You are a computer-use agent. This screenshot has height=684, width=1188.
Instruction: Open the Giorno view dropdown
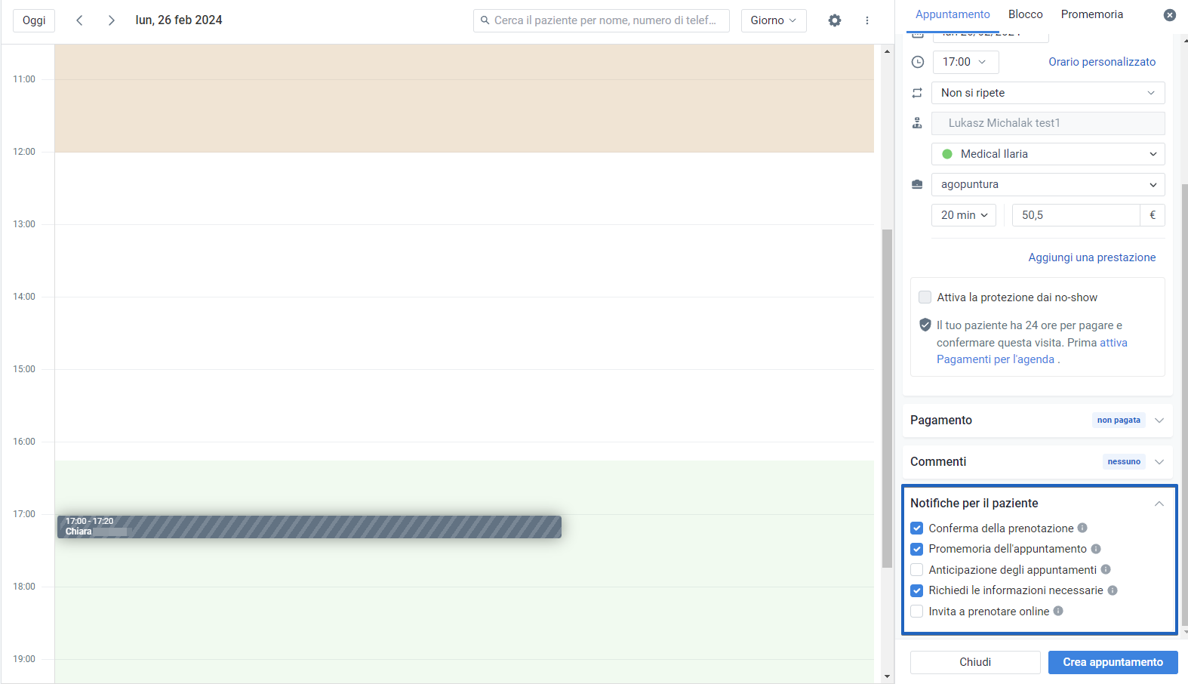click(x=774, y=20)
